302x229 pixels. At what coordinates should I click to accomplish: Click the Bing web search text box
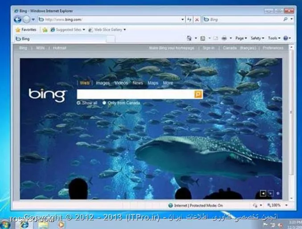(135, 94)
